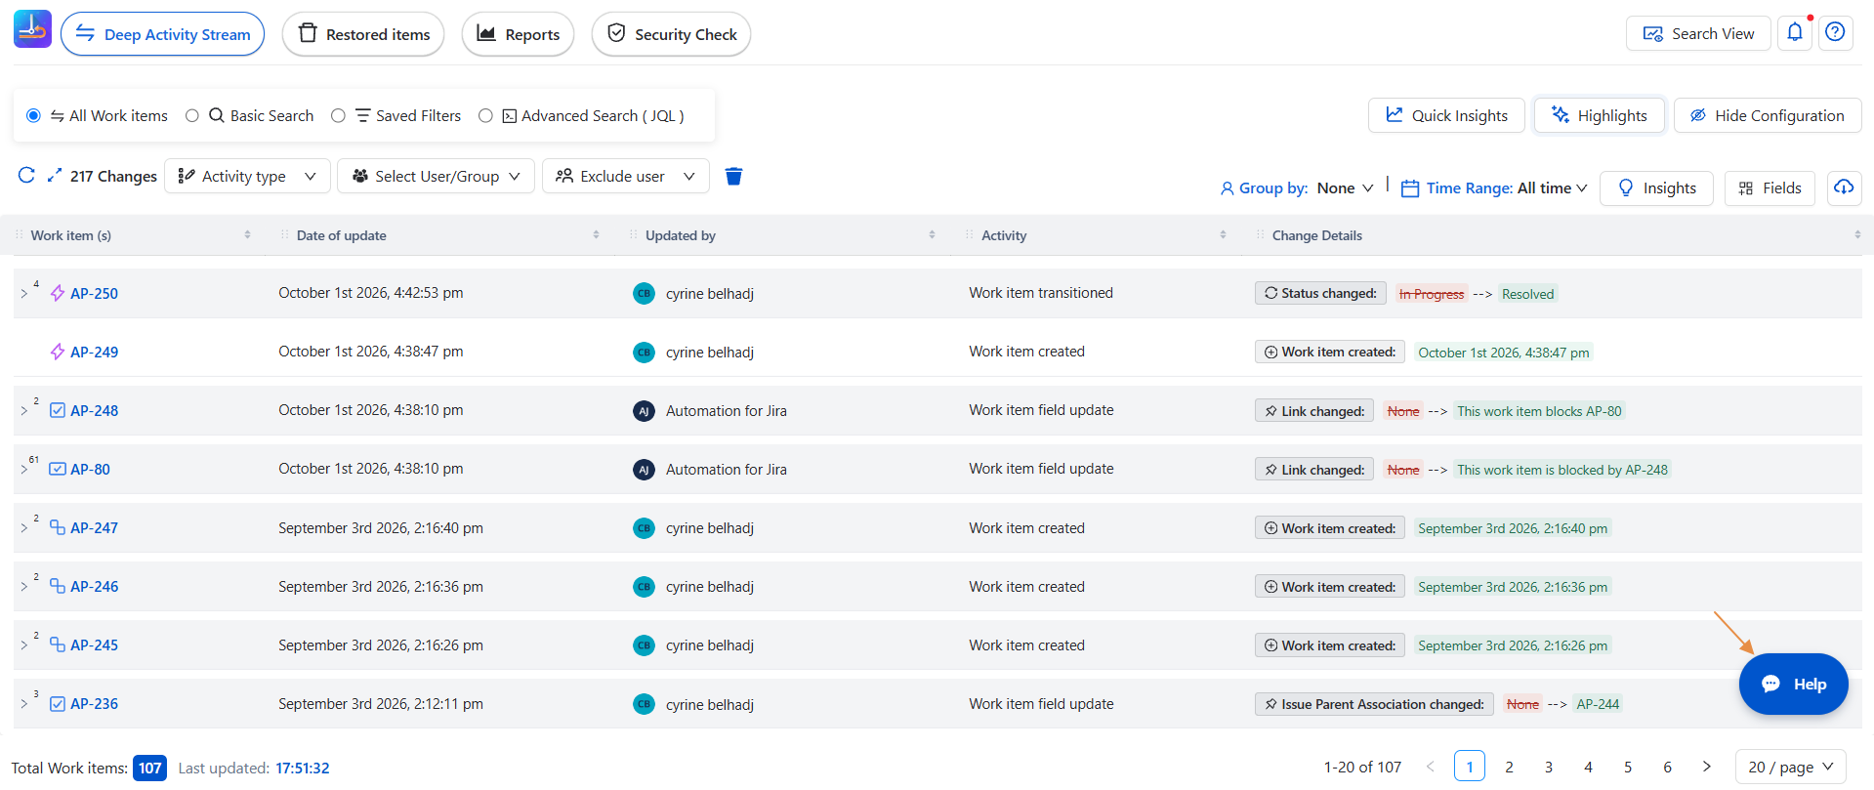Click the Highlights button

1600,115
